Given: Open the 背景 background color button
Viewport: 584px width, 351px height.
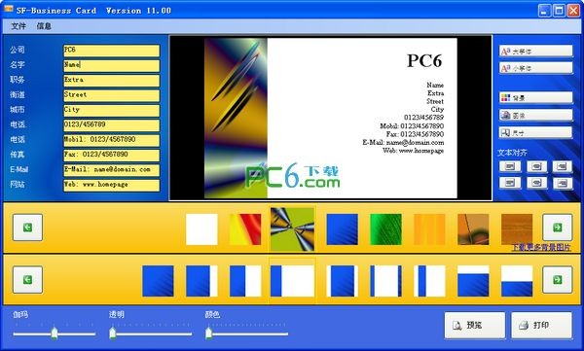Looking at the screenshot, I should tap(535, 97).
